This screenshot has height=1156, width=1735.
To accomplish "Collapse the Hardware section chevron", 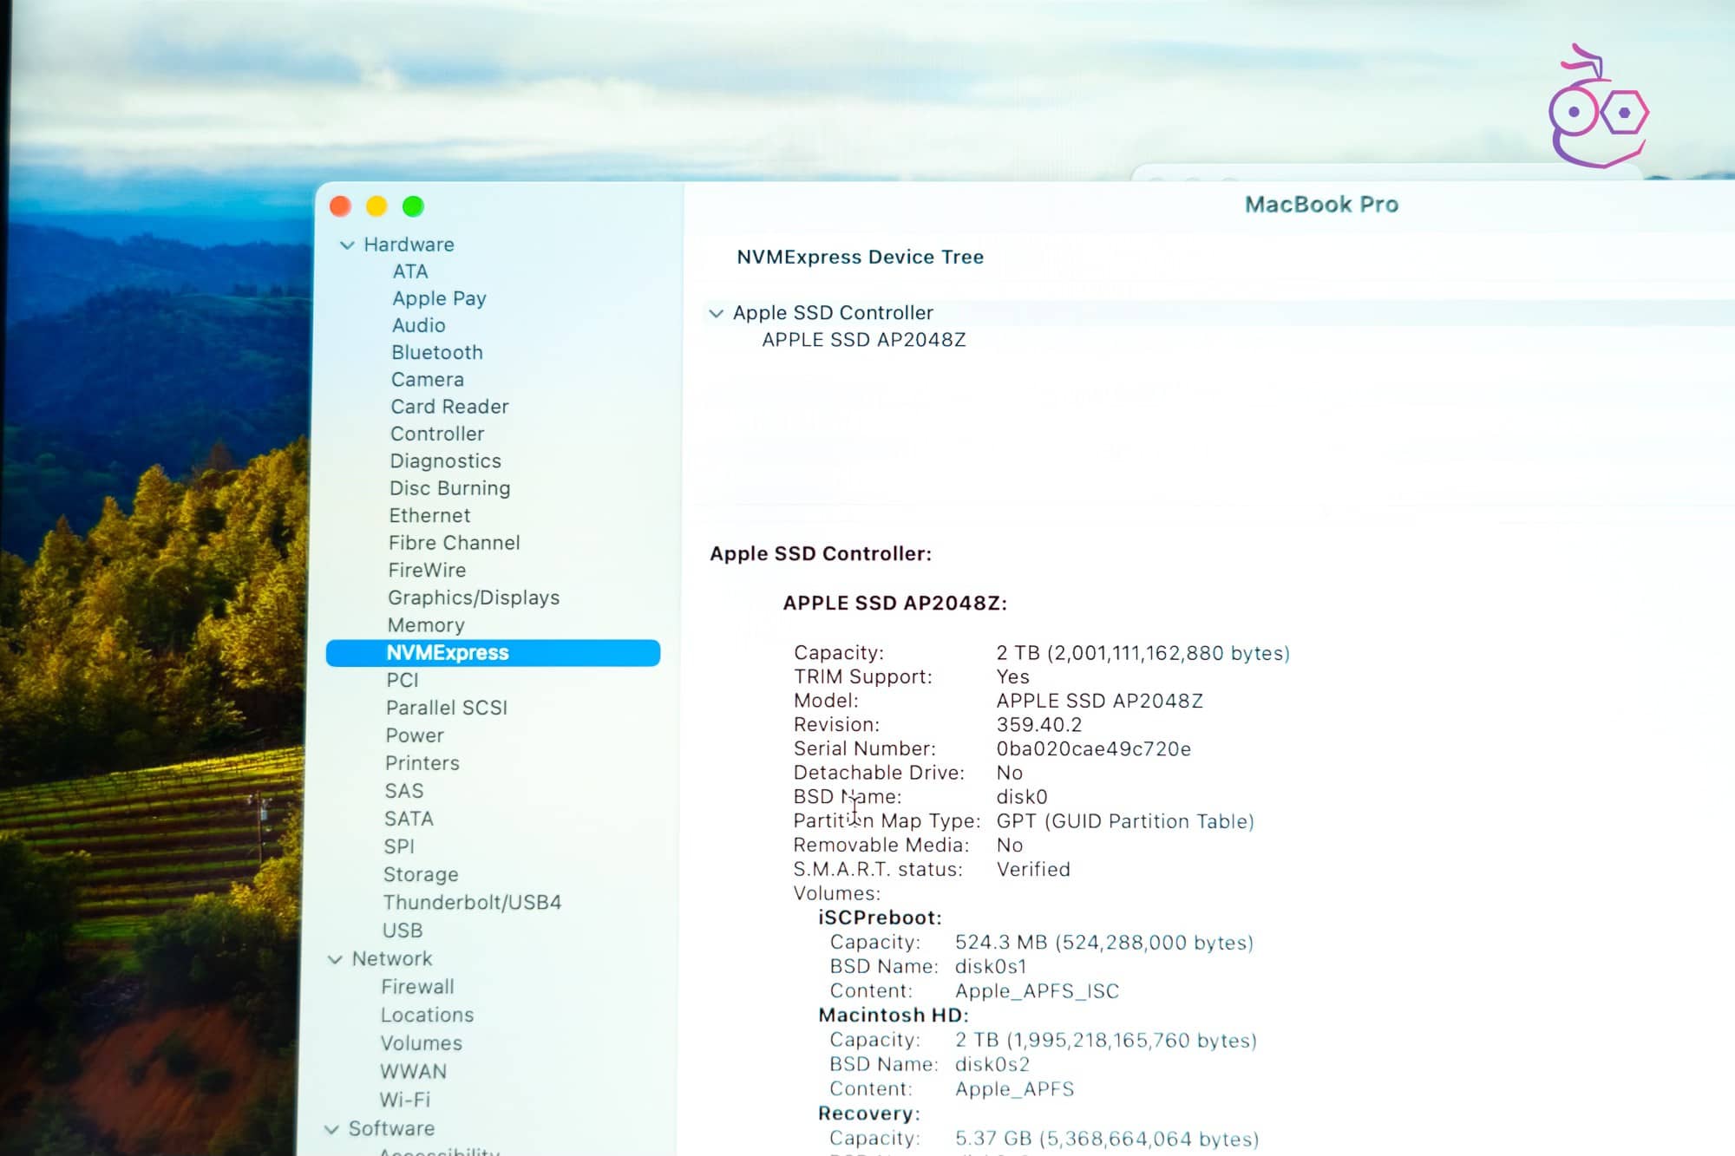I will click(x=347, y=245).
